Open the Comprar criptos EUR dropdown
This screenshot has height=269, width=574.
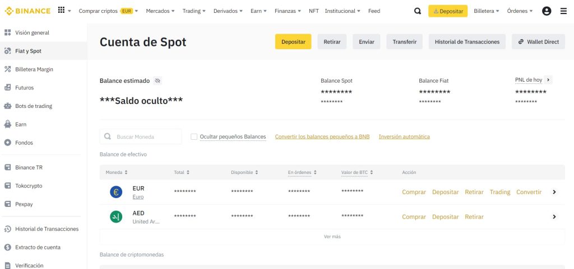[x=108, y=11]
